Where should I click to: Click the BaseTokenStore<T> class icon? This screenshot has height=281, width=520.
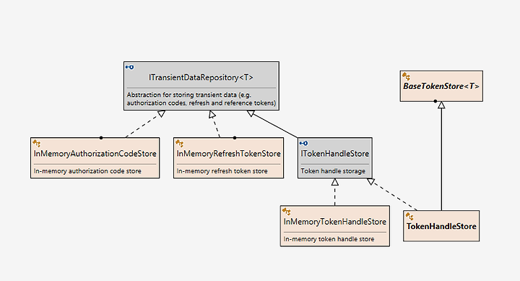pos(406,77)
